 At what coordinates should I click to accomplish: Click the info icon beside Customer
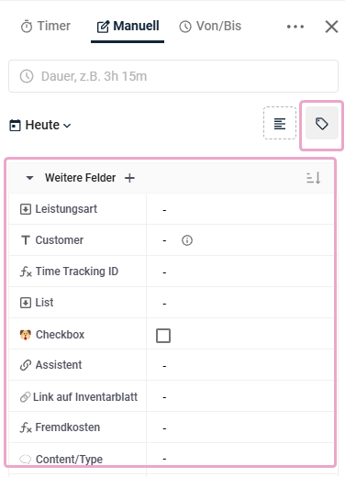[x=187, y=240]
